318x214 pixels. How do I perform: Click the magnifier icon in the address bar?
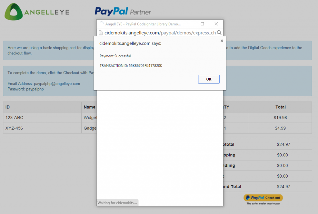click(x=219, y=32)
